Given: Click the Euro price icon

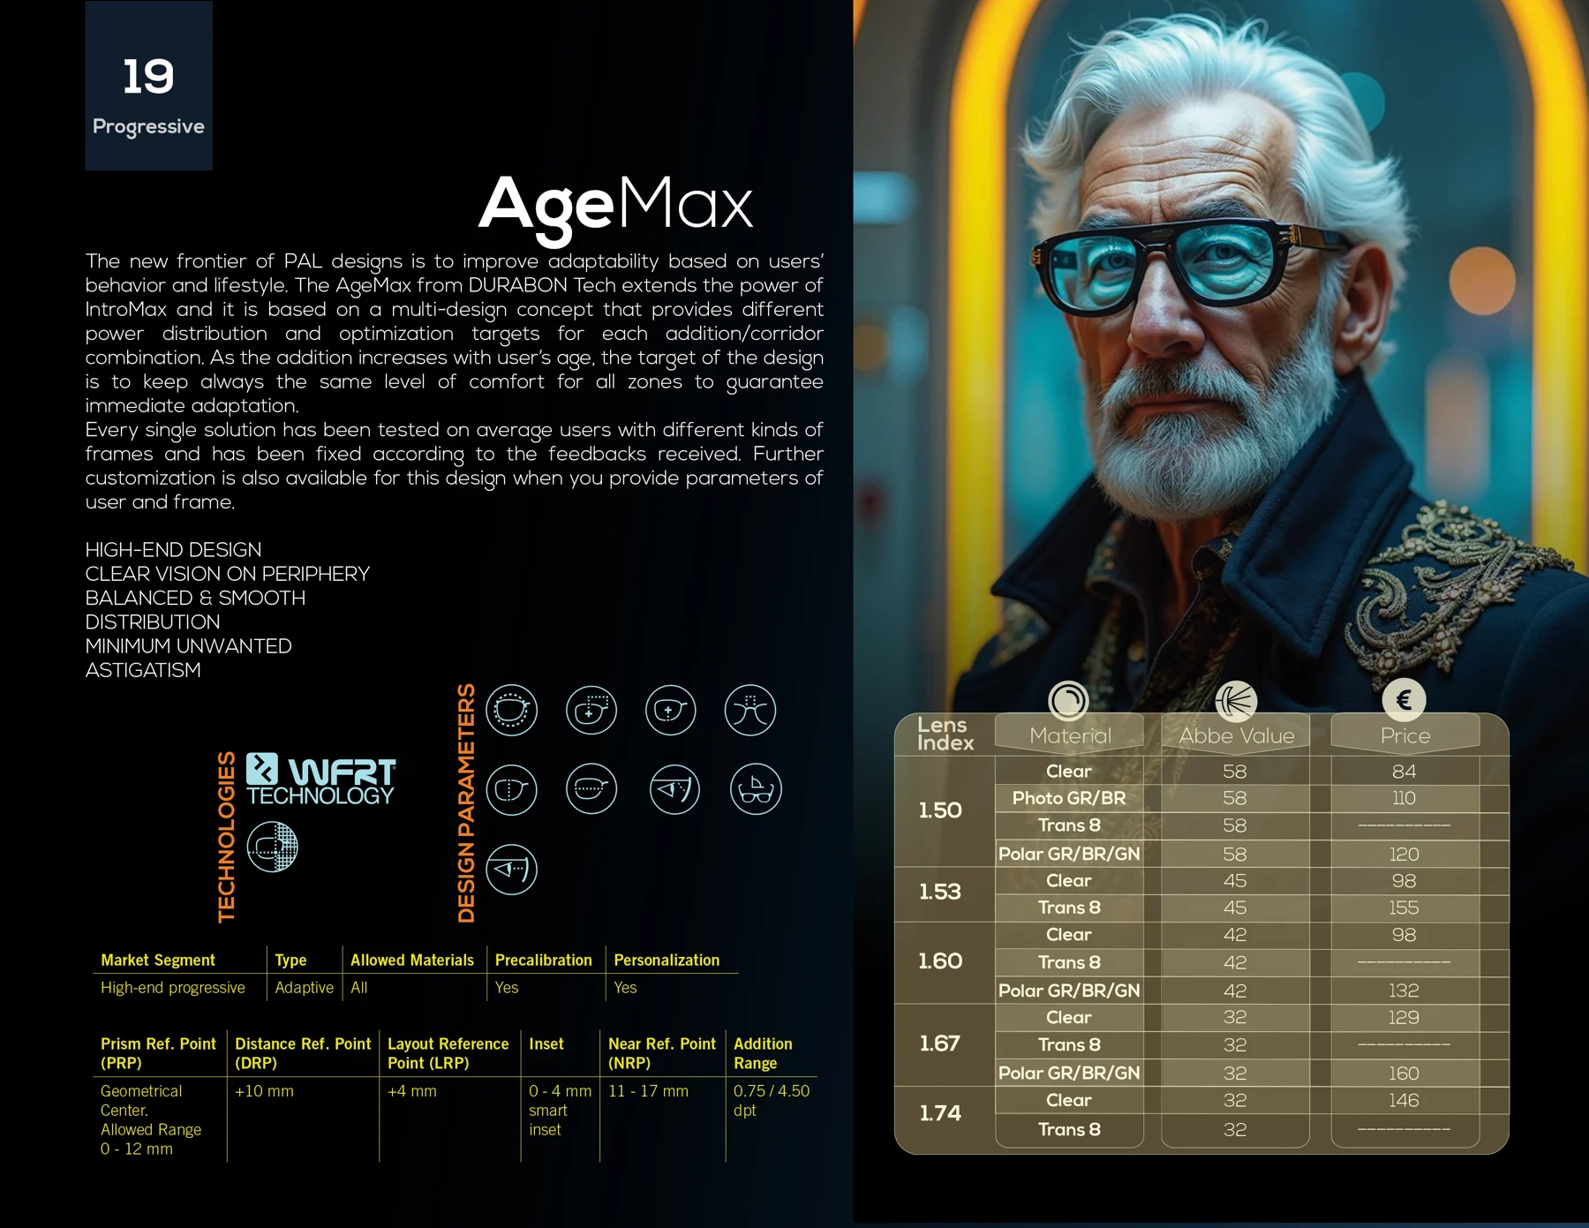Looking at the screenshot, I should click(x=1404, y=700).
